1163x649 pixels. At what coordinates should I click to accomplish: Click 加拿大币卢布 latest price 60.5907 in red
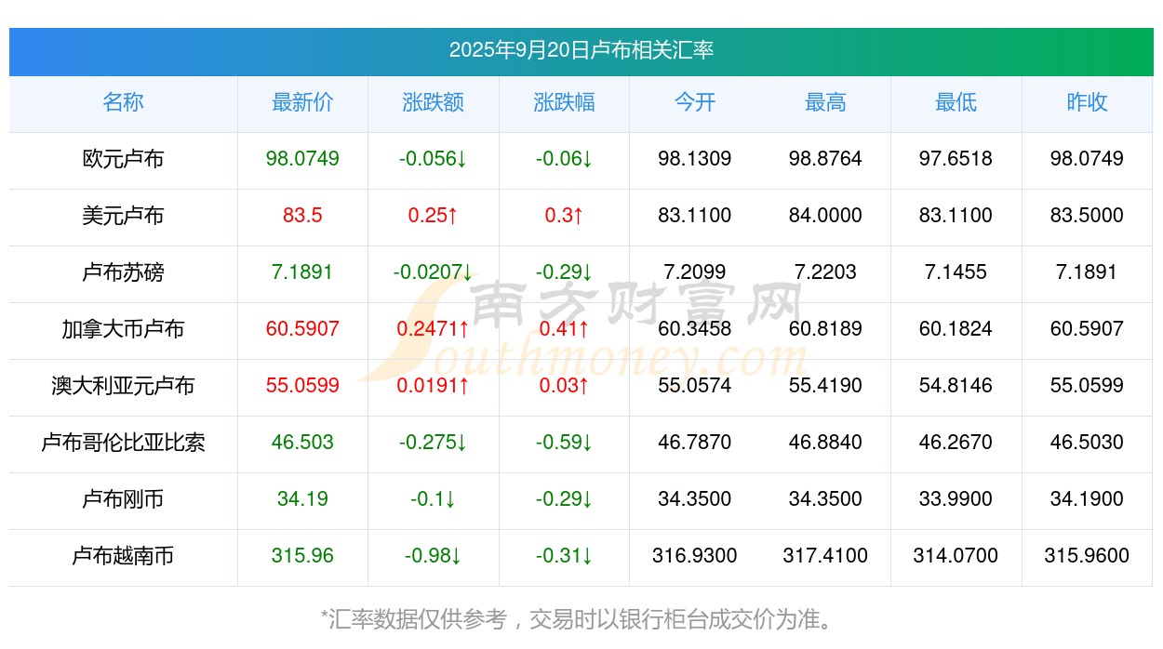tap(302, 329)
